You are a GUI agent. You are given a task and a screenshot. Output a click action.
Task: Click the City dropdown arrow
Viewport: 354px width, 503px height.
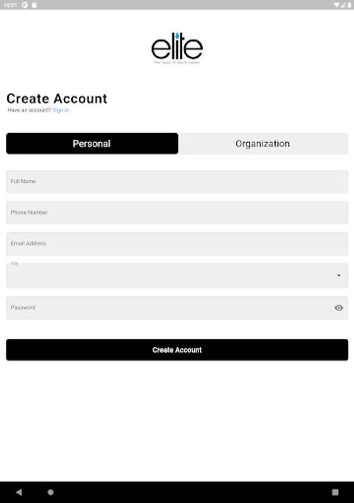click(338, 276)
